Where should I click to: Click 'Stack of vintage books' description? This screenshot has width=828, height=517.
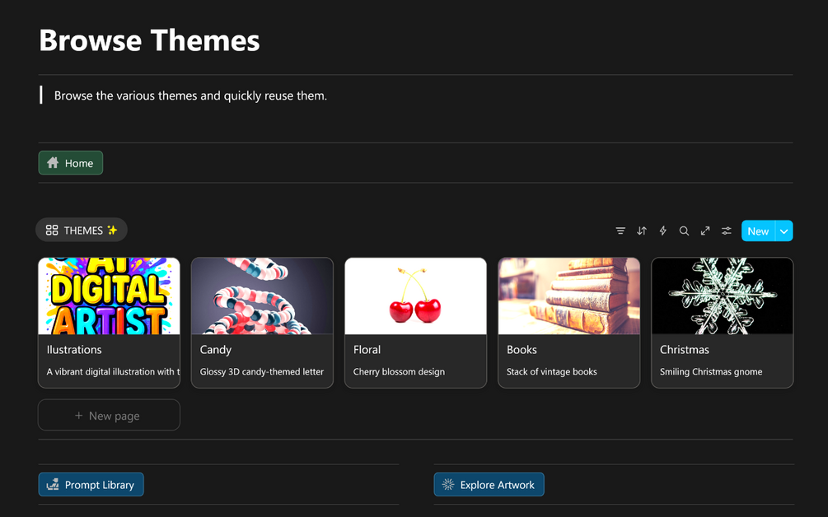coord(552,372)
